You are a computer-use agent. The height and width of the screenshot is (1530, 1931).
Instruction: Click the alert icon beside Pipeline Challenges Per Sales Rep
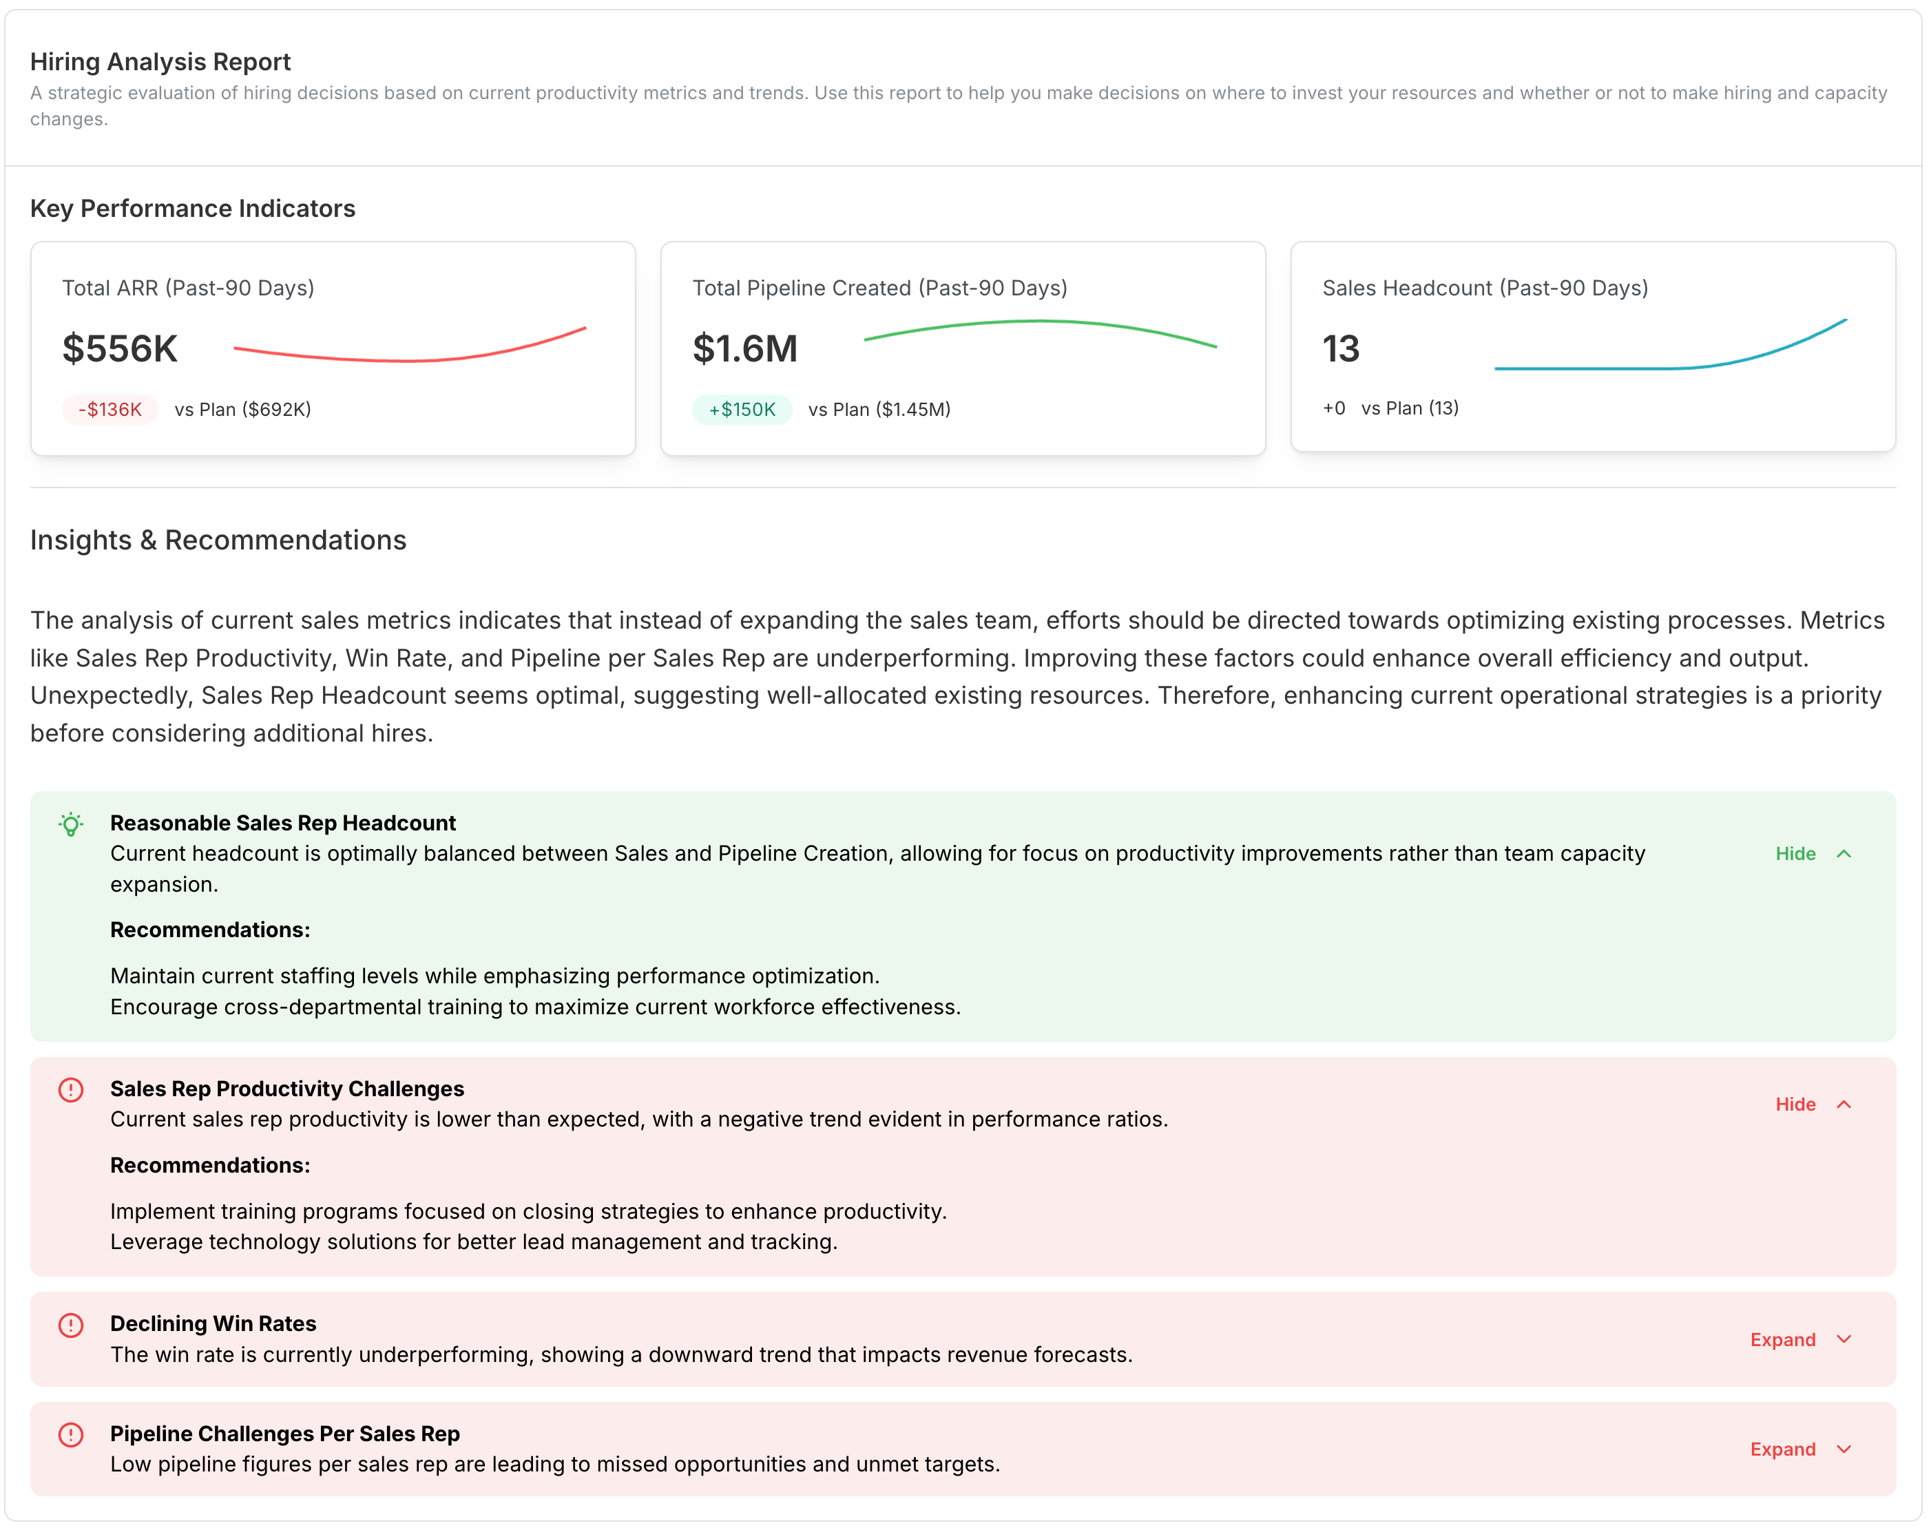[x=71, y=1435]
